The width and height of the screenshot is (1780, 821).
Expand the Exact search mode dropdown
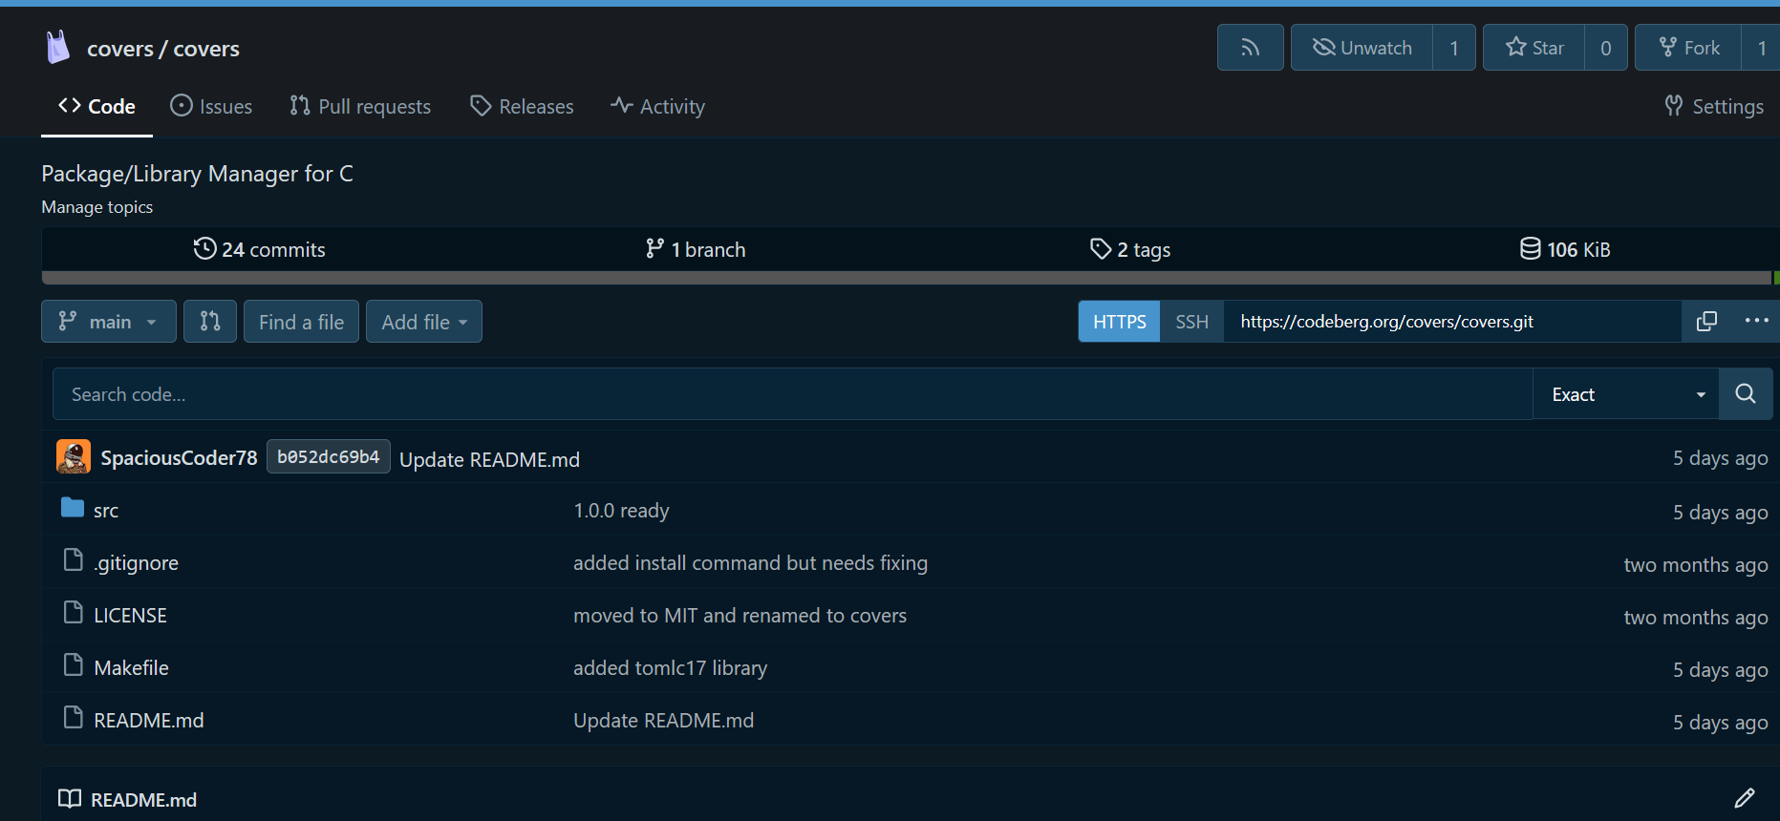pos(1625,394)
